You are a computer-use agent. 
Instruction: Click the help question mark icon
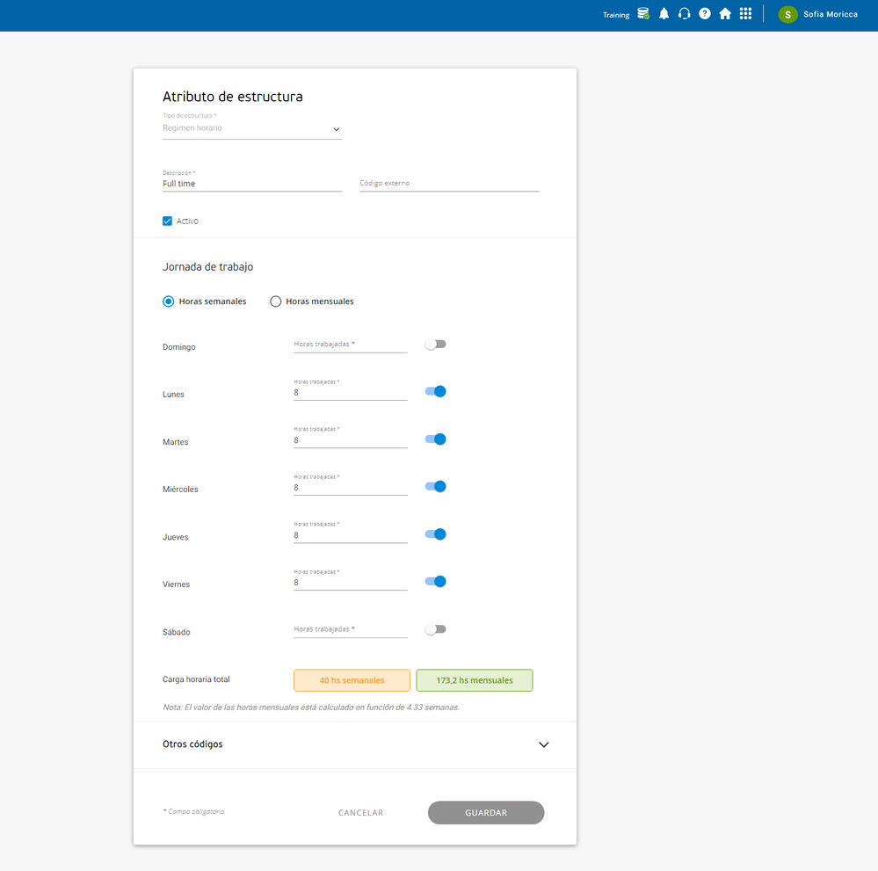pyautogui.click(x=704, y=14)
